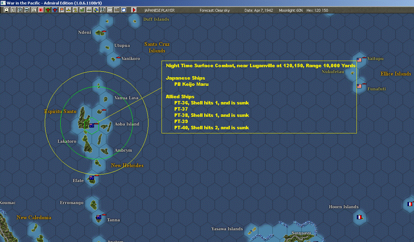This screenshot has width=414, height=242.
Task: Click the 'PT-38, Shell hits 1' line
Action: point(211,115)
